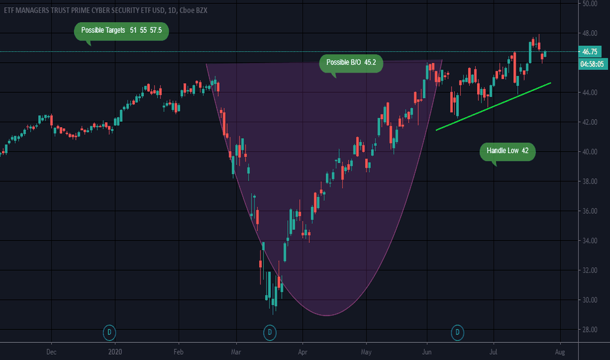Click the Mar label on time axis

236,352
